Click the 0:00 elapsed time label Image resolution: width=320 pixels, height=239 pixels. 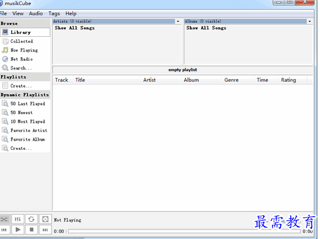coord(59,231)
